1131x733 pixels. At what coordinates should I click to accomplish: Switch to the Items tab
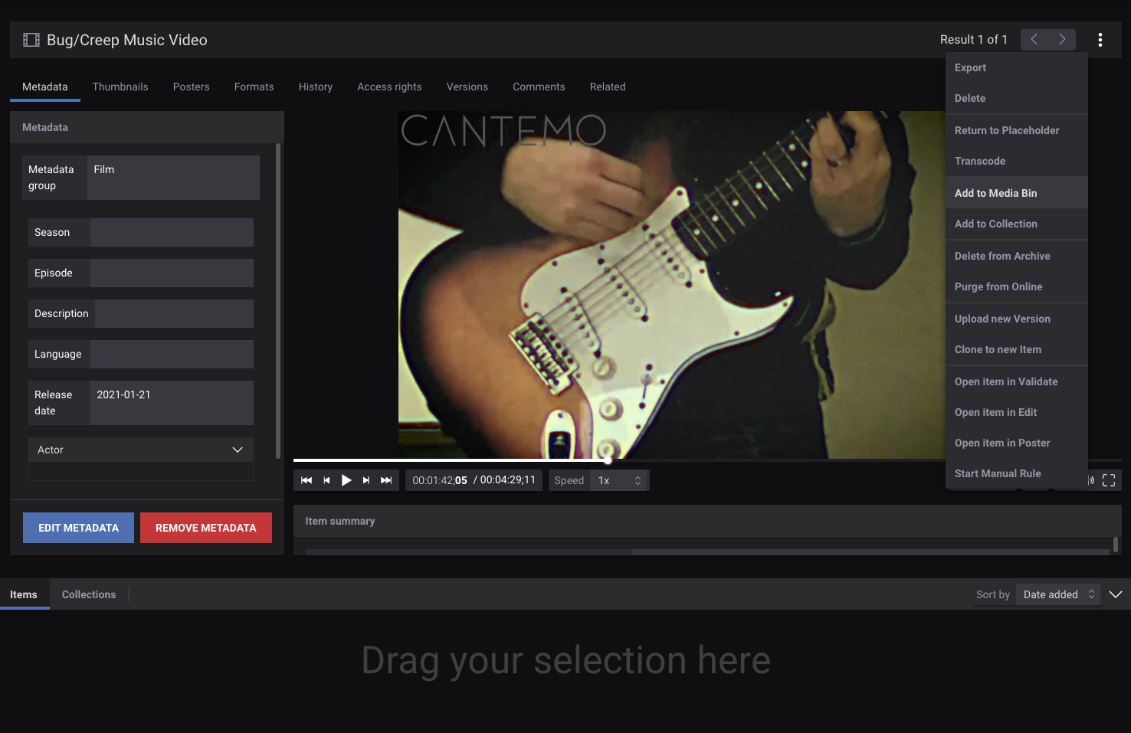pyautogui.click(x=24, y=594)
